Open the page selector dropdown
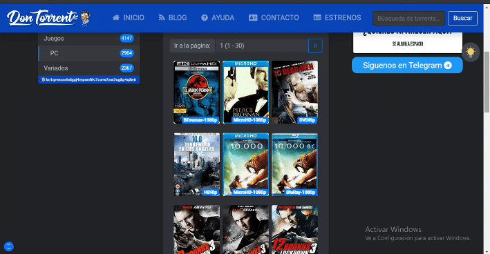The image size is (490, 254). point(261,46)
